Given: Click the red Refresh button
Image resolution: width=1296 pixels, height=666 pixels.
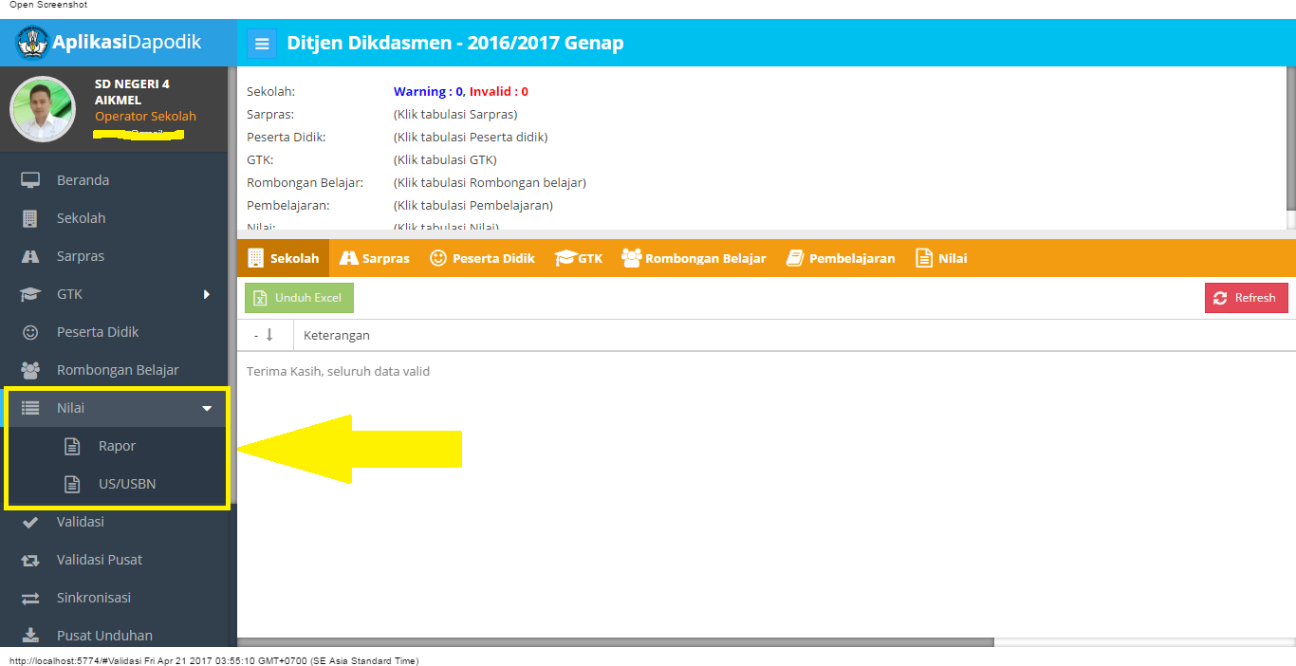Looking at the screenshot, I should point(1247,298).
